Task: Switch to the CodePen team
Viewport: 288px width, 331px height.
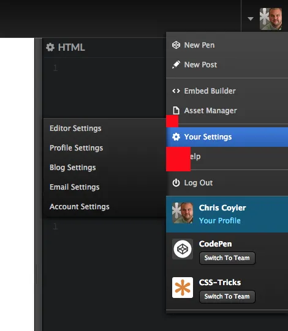Action: (227, 258)
